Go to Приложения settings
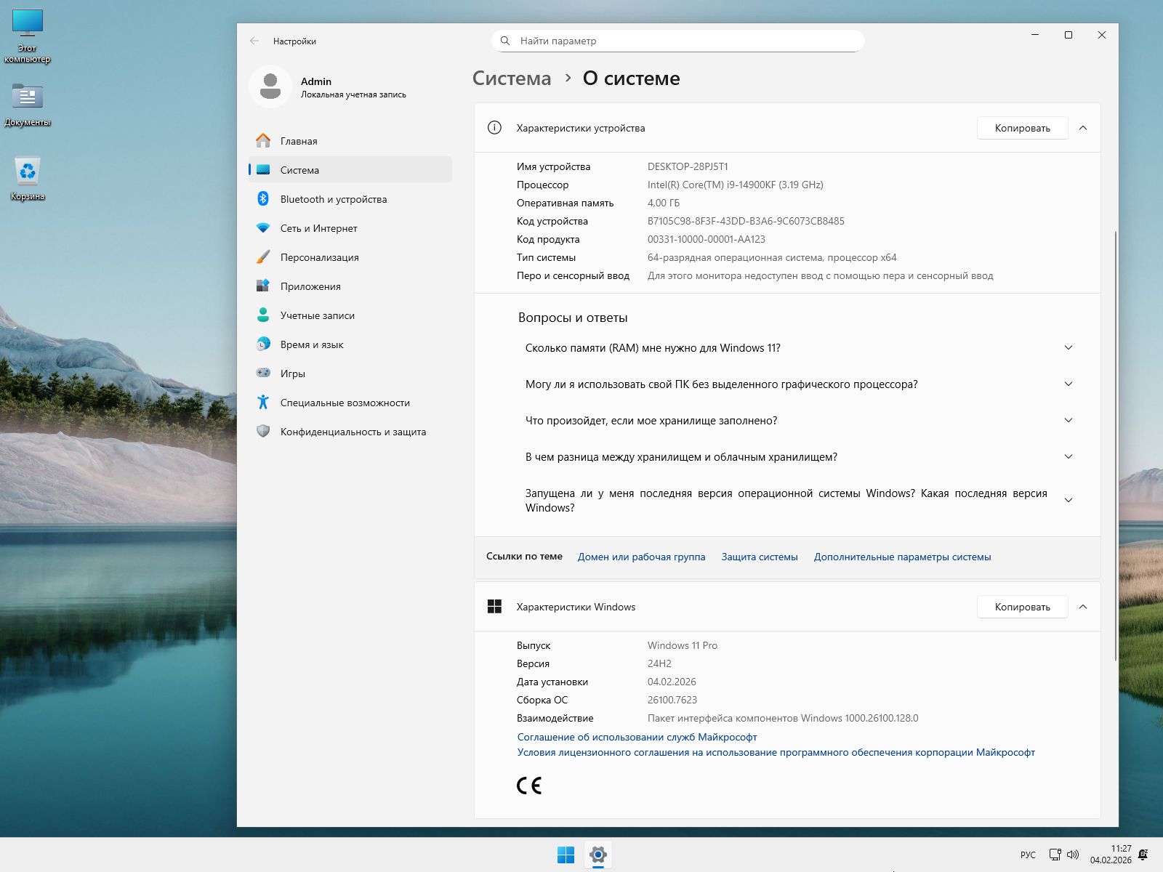The image size is (1163, 872). click(310, 286)
